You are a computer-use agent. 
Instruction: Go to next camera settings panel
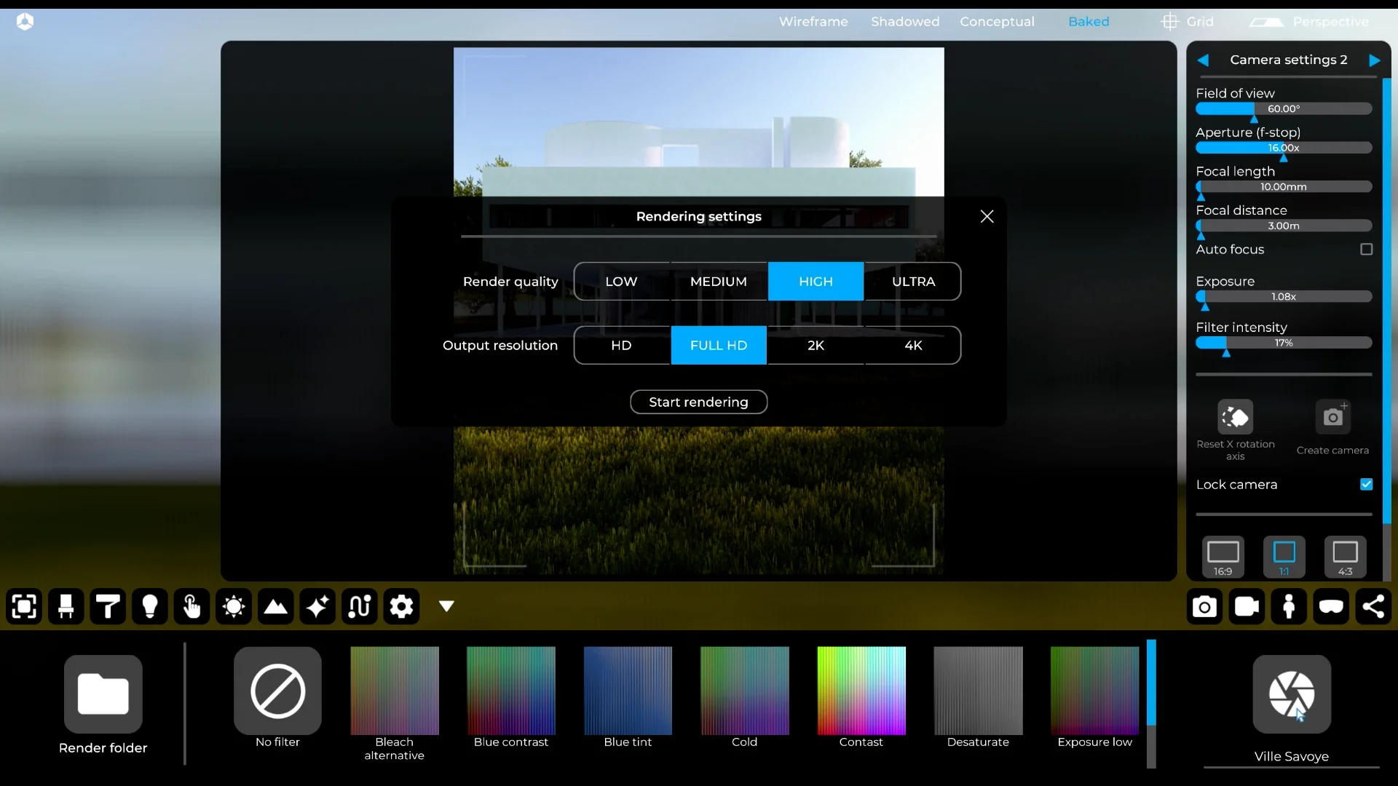1374,60
